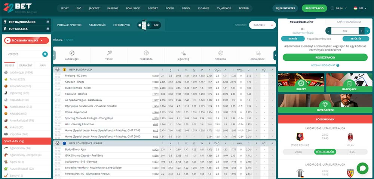This screenshot has width=374, height=179.
Task: Select the 2.4 odds for Freiburg - RC Lens
Action: 163,76
